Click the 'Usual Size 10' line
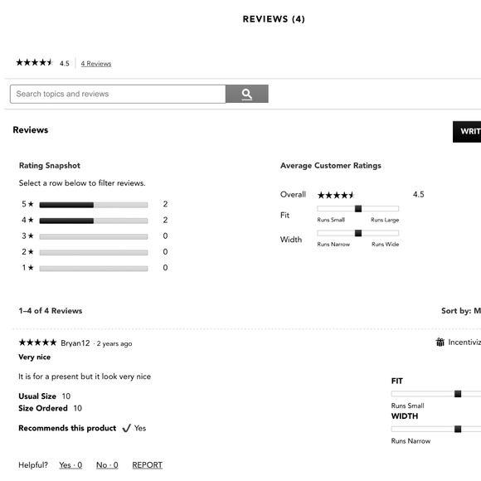Screen dimensions: 481x481 point(45,396)
